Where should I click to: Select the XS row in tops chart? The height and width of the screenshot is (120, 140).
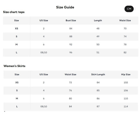click(71, 29)
